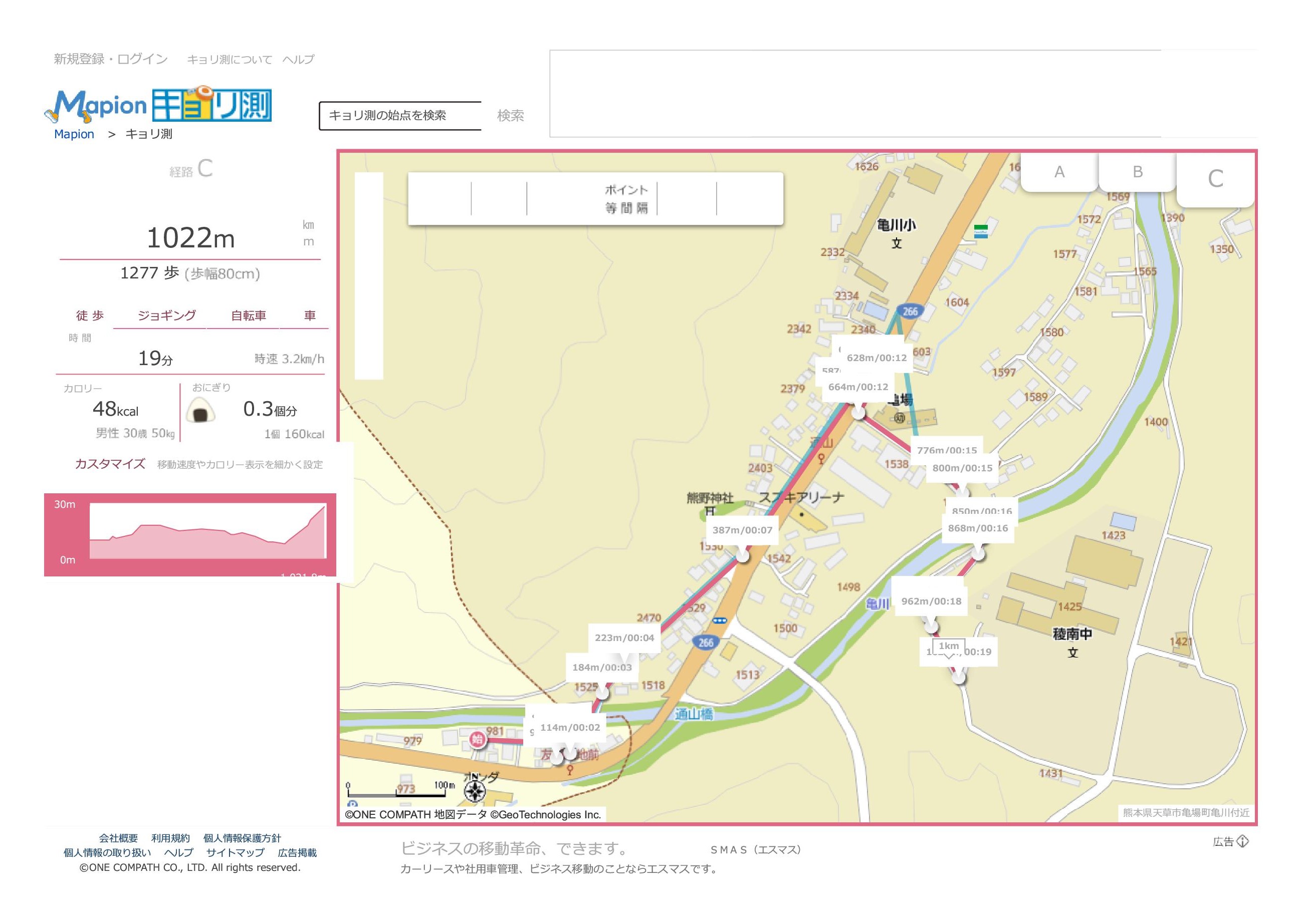Click the onigiri rice ball icon
1301x919 pixels.
point(200,410)
